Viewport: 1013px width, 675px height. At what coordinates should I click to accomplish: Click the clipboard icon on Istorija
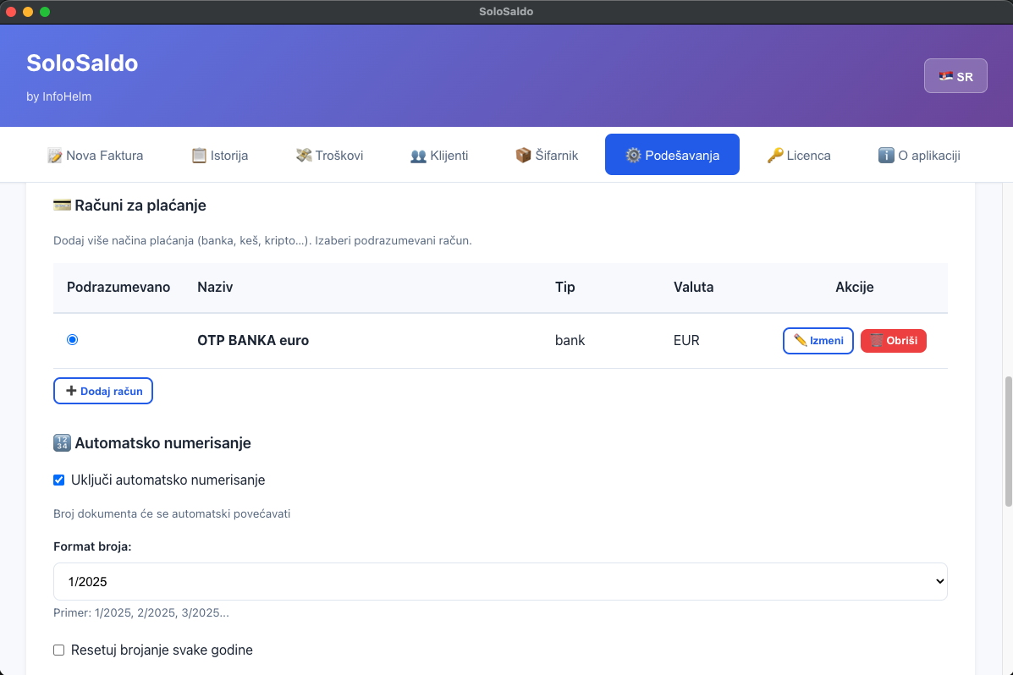coord(199,156)
